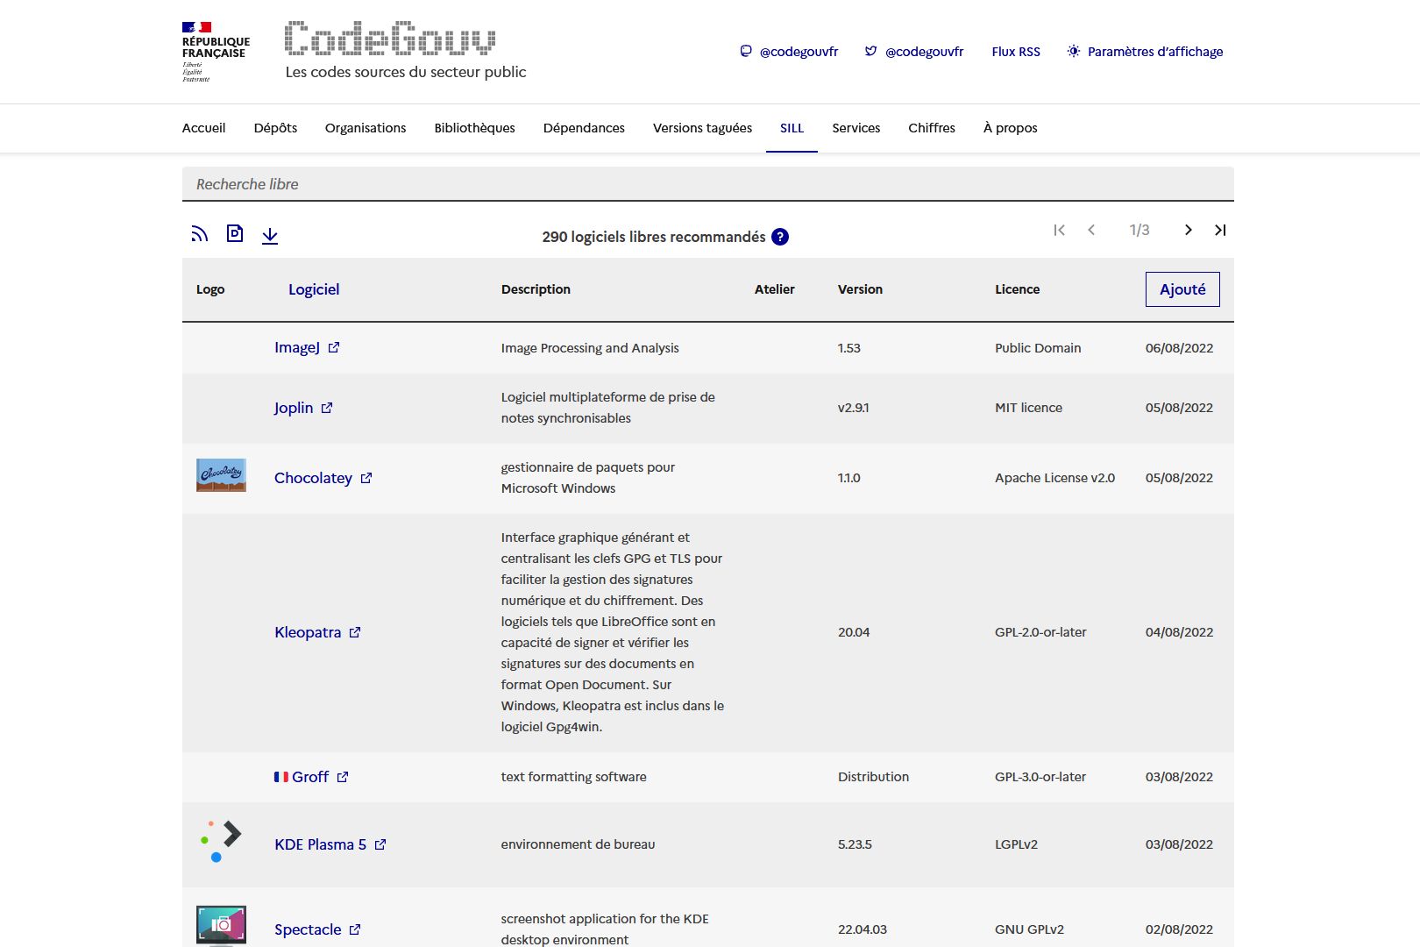Screen dimensions: 1420x947
Task: Open KDE Plasma 5 external link icon
Action: click(x=380, y=844)
